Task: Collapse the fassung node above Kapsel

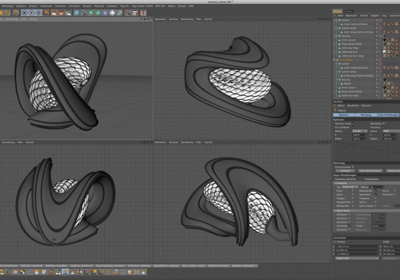Action: [337, 80]
